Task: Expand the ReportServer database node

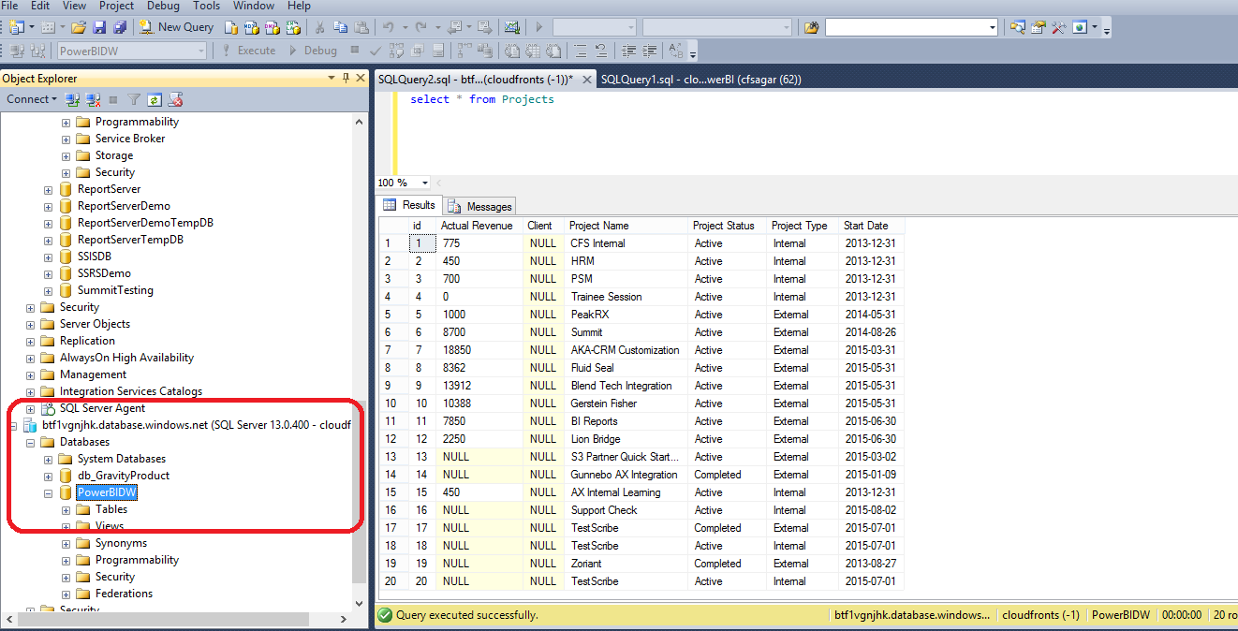Action: [x=49, y=189]
